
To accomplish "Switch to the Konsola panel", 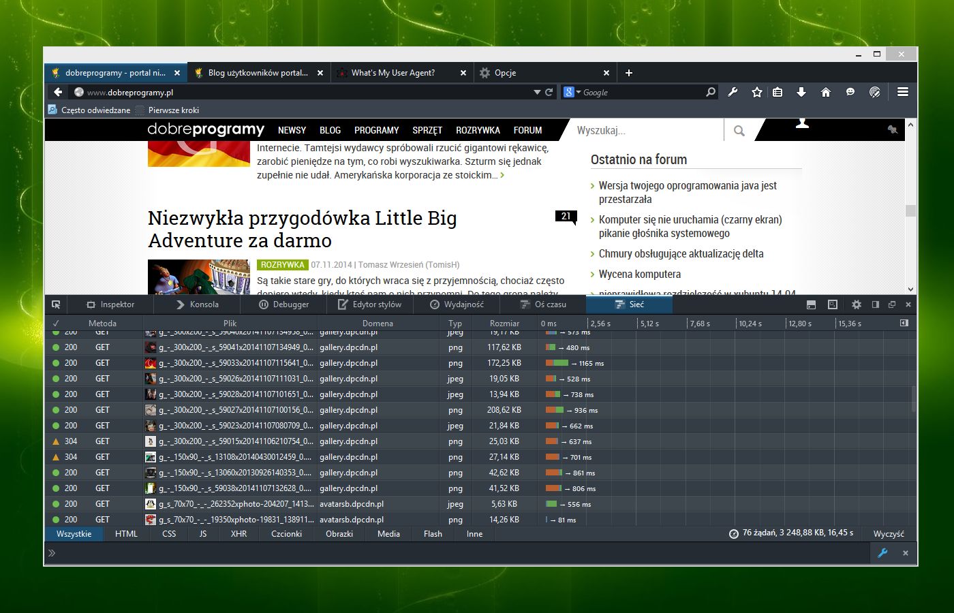I will tap(197, 304).
